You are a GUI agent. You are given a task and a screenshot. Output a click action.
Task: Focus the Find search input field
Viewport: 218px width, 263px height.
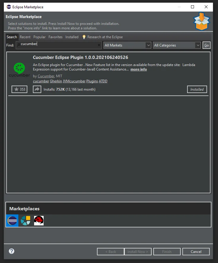59,45
